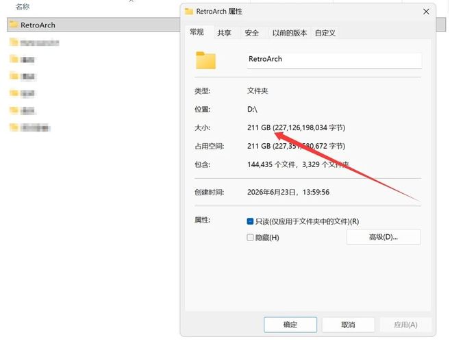
Task: Click the location value D:\
Action: [x=252, y=110]
